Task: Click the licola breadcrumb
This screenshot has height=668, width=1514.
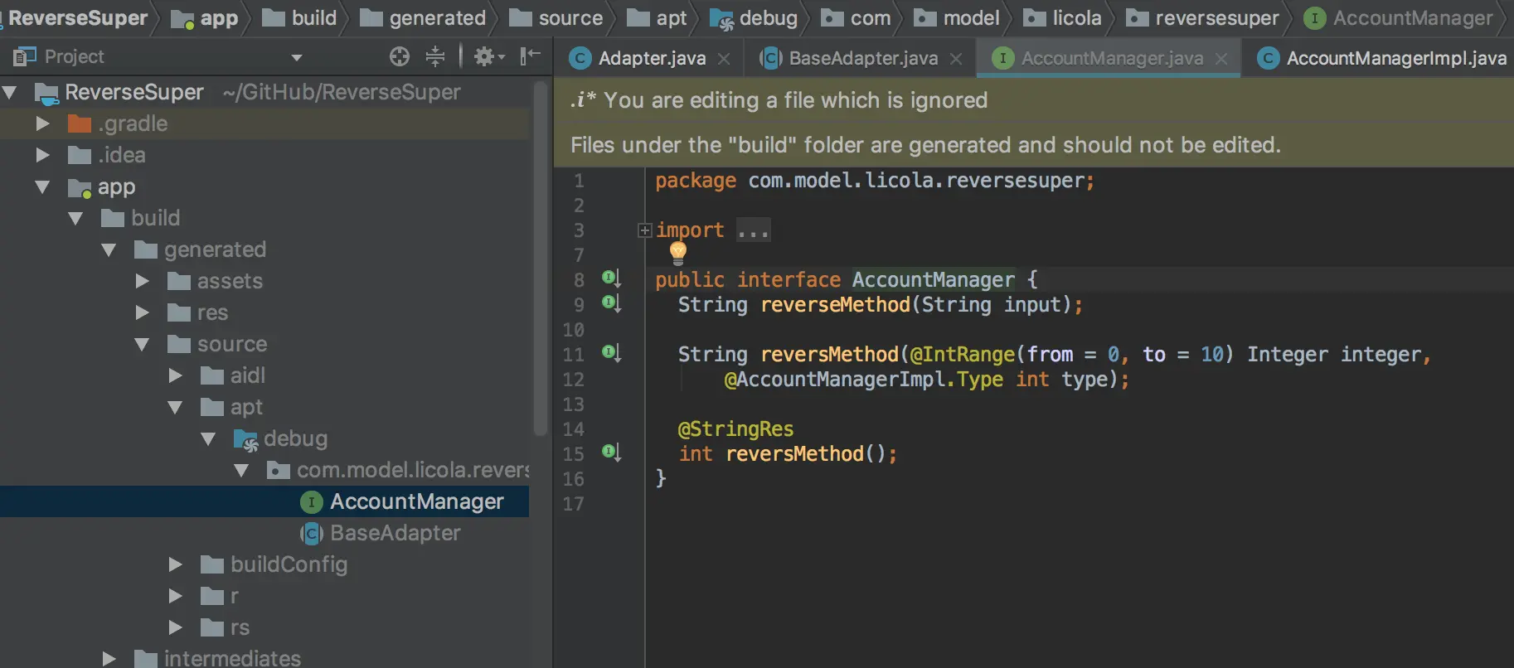Action: 1063,18
